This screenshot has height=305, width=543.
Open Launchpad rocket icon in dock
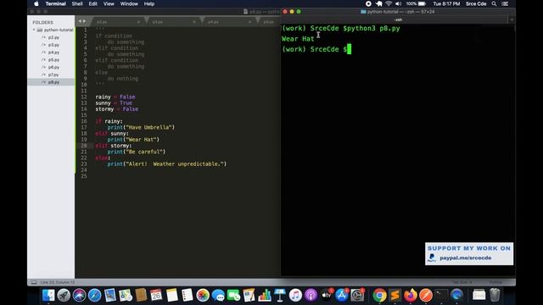point(64,295)
